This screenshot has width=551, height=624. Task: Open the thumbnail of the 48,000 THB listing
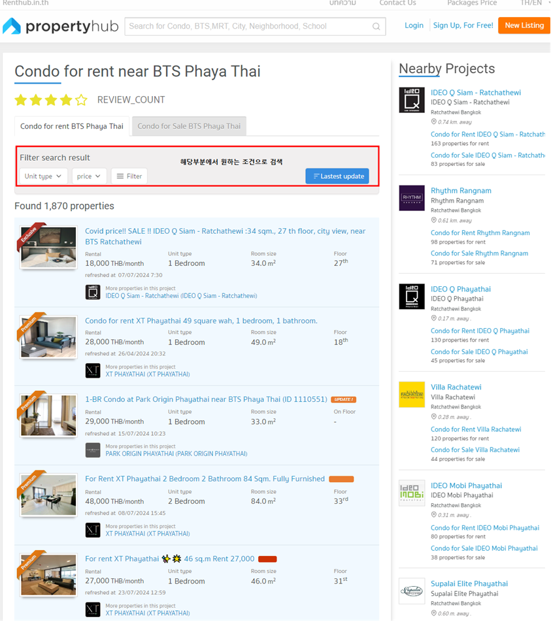[48, 495]
